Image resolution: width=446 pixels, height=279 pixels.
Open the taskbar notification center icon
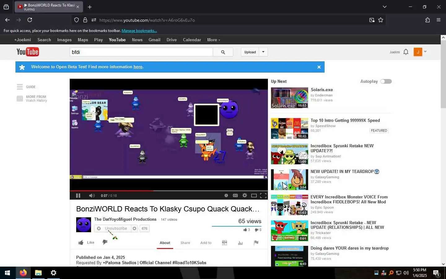coord(436,273)
